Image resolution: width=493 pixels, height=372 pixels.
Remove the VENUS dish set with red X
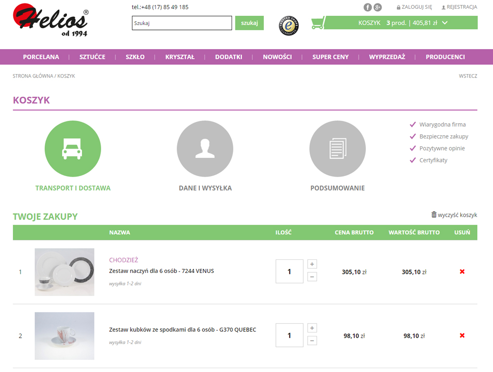(462, 272)
